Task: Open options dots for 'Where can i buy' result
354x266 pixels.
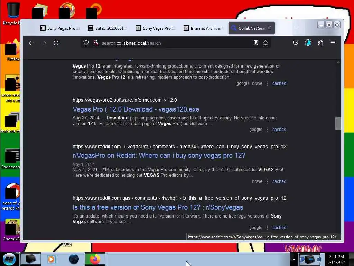Action: pos(267,181)
